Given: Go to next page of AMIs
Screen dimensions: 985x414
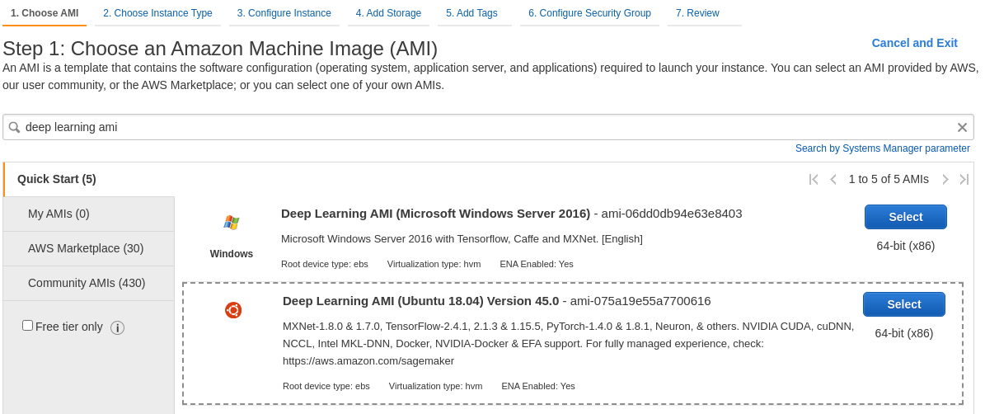Looking at the screenshot, I should click(945, 179).
